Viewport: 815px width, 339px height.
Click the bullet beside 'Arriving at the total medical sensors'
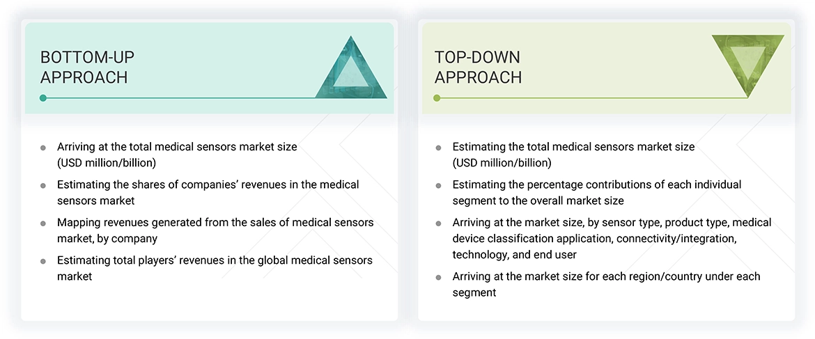43,148
